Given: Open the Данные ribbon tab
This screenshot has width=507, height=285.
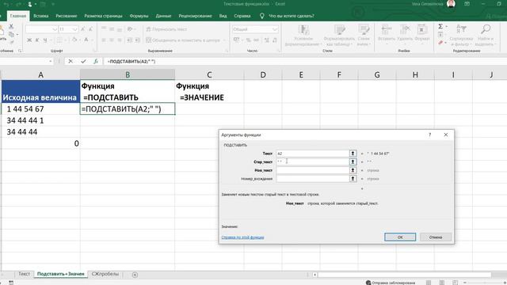Looking at the screenshot, I should [163, 16].
